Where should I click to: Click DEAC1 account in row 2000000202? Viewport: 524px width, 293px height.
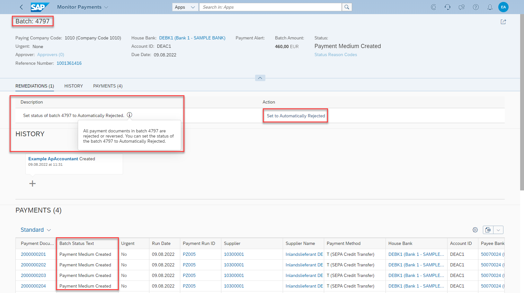click(x=457, y=265)
